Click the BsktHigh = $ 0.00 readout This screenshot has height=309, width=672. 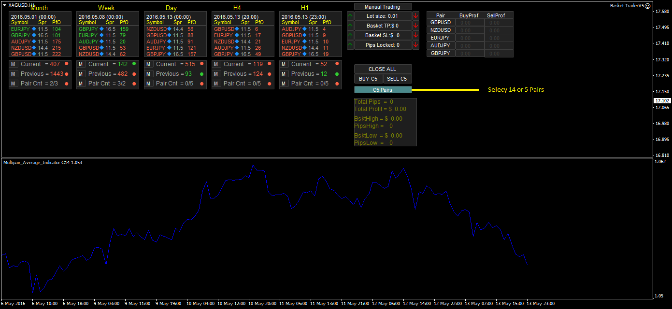(378, 118)
